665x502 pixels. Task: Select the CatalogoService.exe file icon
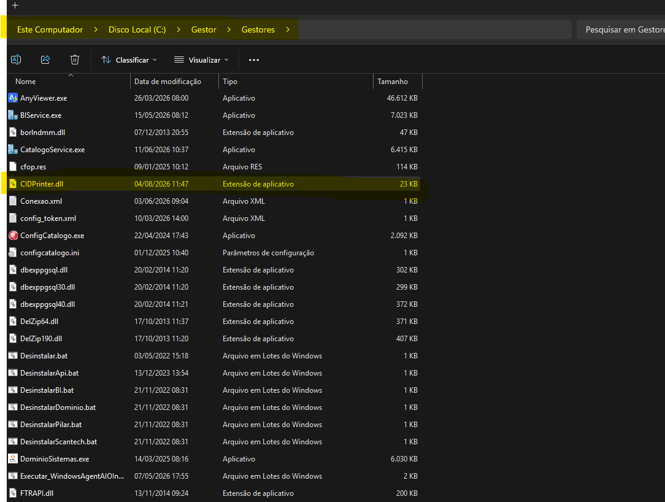pos(13,150)
